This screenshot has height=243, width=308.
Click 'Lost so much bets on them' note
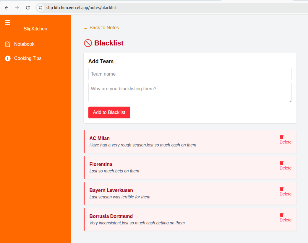(x=114, y=171)
